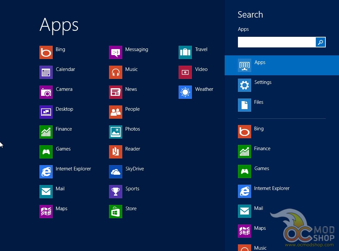Screen dimensions: 339x251
Task: Launch the Travel suitcase icon
Action: (x=185, y=52)
